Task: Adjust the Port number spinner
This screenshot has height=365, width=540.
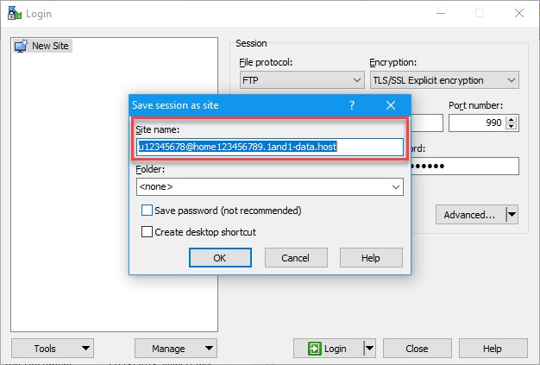Action: [512, 123]
